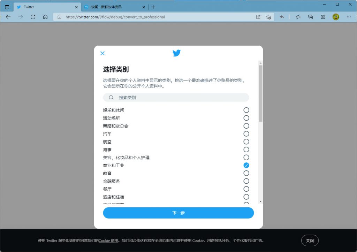The height and width of the screenshot is (252, 357).
Task: Click the 选择类别 heading text
Action: (x=116, y=69)
